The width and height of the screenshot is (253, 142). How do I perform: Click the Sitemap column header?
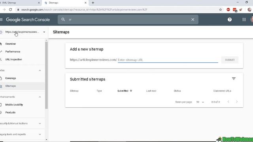[x=74, y=91]
